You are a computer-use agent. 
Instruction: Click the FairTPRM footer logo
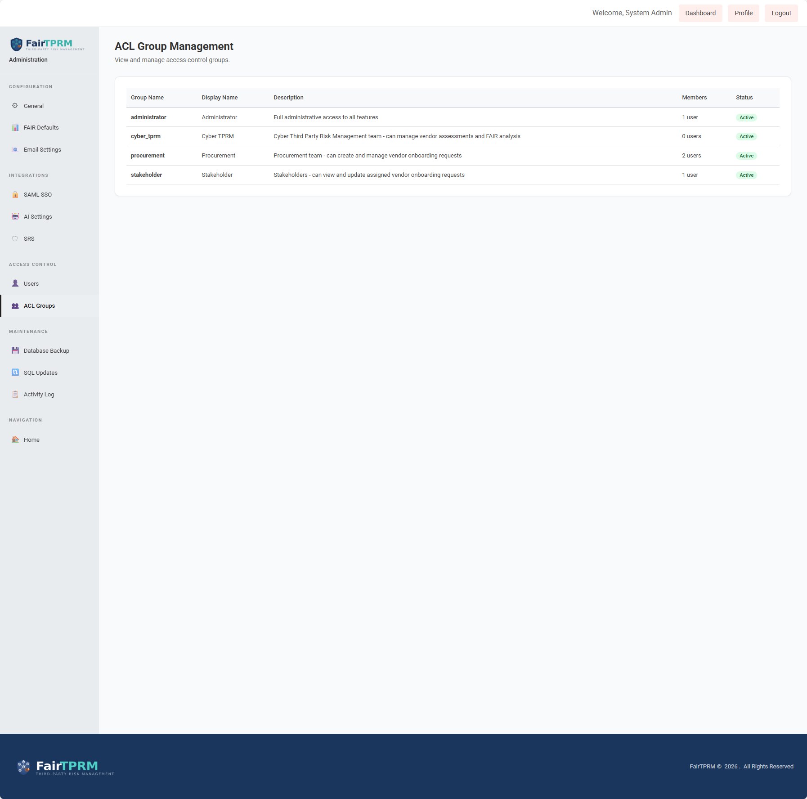pyautogui.click(x=66, y=767)
